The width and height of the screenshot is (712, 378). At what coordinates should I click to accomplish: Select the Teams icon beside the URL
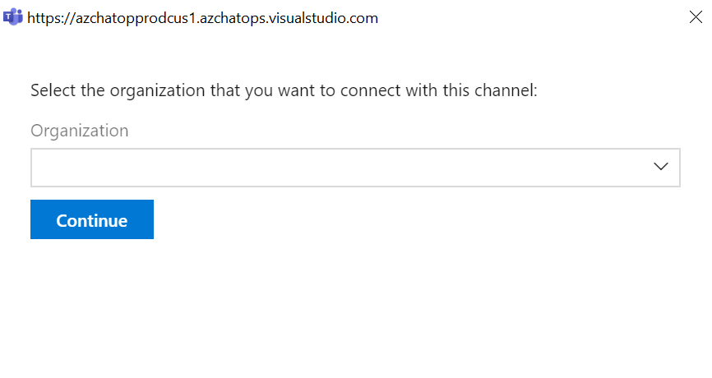click(13, 17)
